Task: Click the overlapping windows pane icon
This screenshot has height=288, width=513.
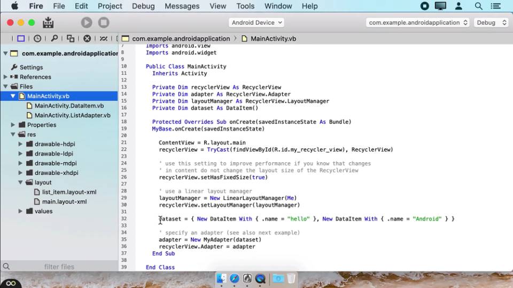Action: pos(71,38)
